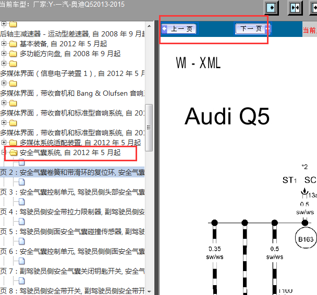Click document icon above 页 4 entry

click(21, 202)
